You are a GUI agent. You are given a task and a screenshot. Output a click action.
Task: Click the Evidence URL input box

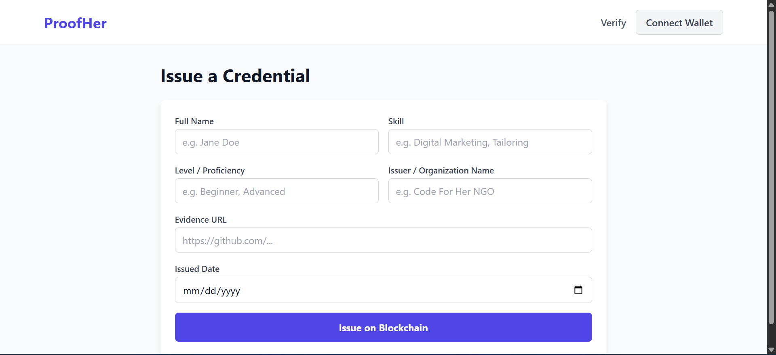pyautogui.click(x=383, y=240)
